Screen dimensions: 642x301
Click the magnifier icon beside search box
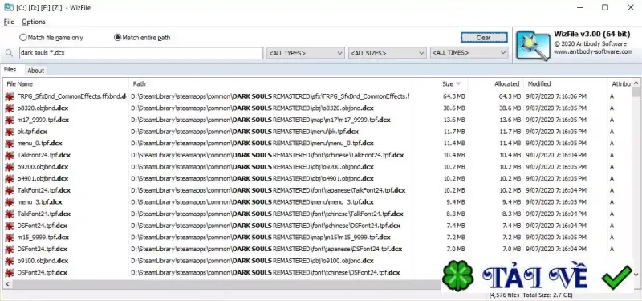pyautogui.click(x=9, y=53)
